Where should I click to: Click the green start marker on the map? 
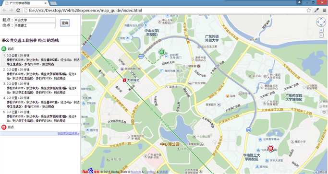(161, 52)
